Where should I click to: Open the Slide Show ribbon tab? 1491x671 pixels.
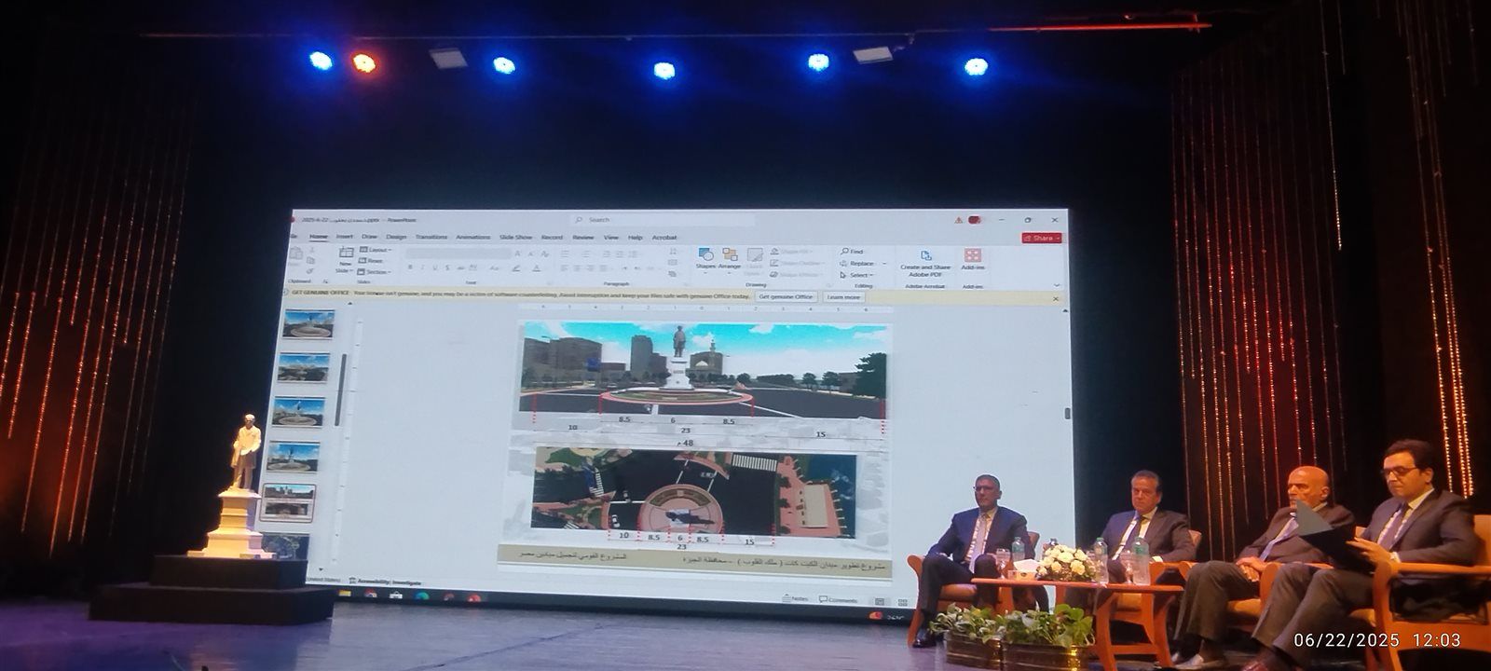(x=516, y=237)
